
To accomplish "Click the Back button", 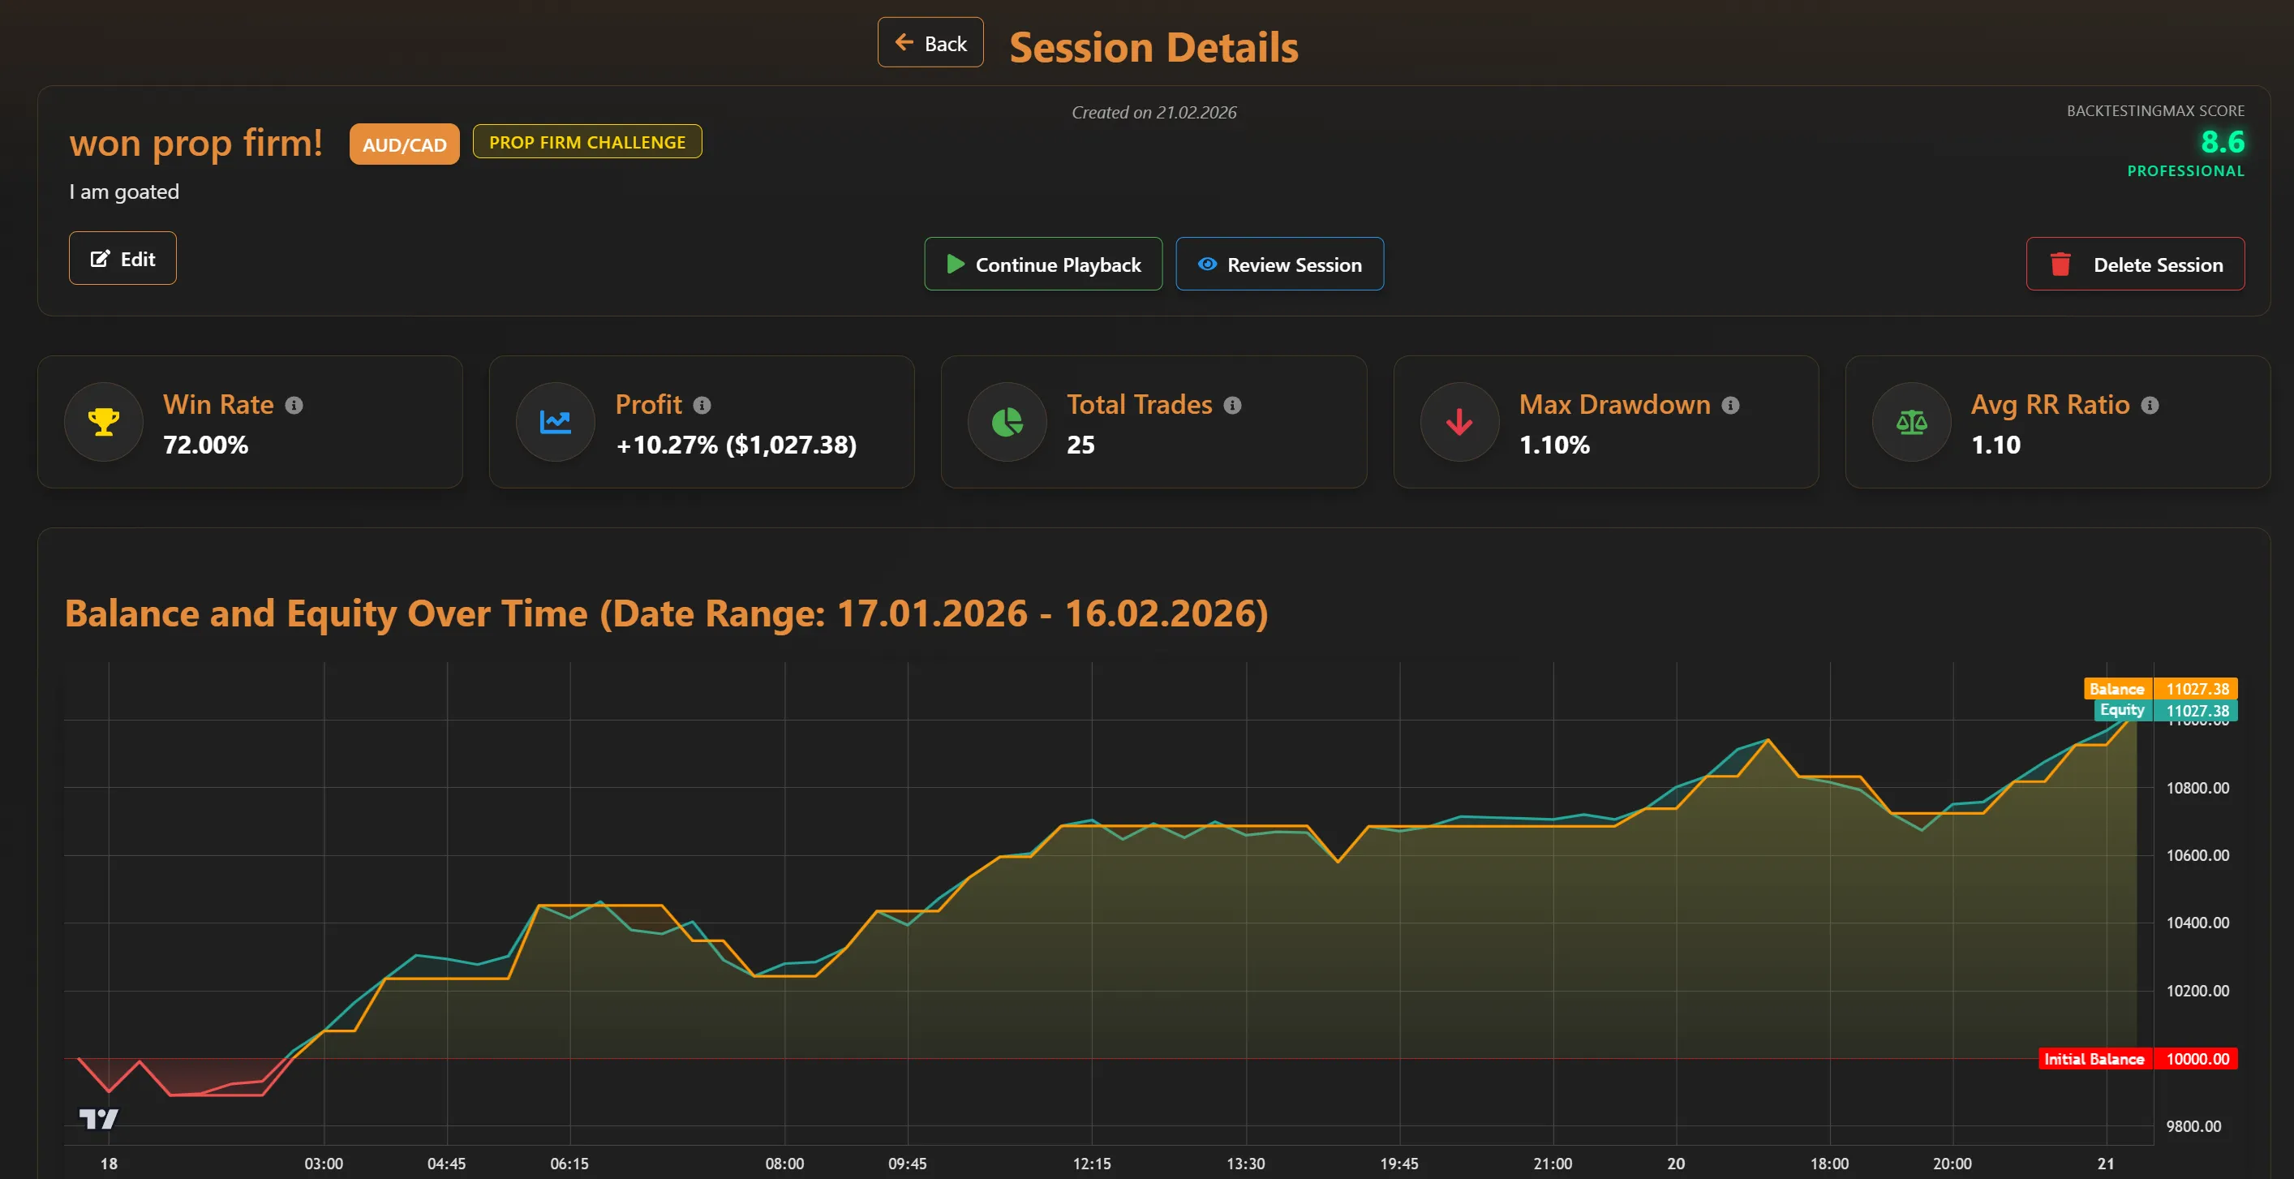I will (x=930, y=43).
